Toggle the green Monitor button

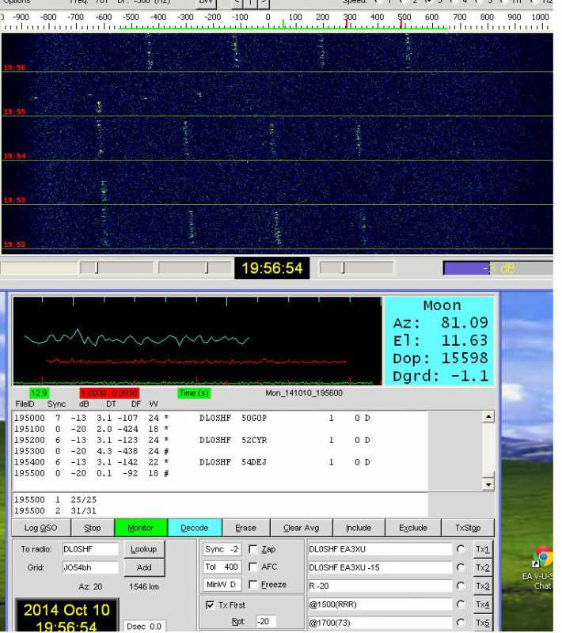pyautogui.click(x=140, y=528)
